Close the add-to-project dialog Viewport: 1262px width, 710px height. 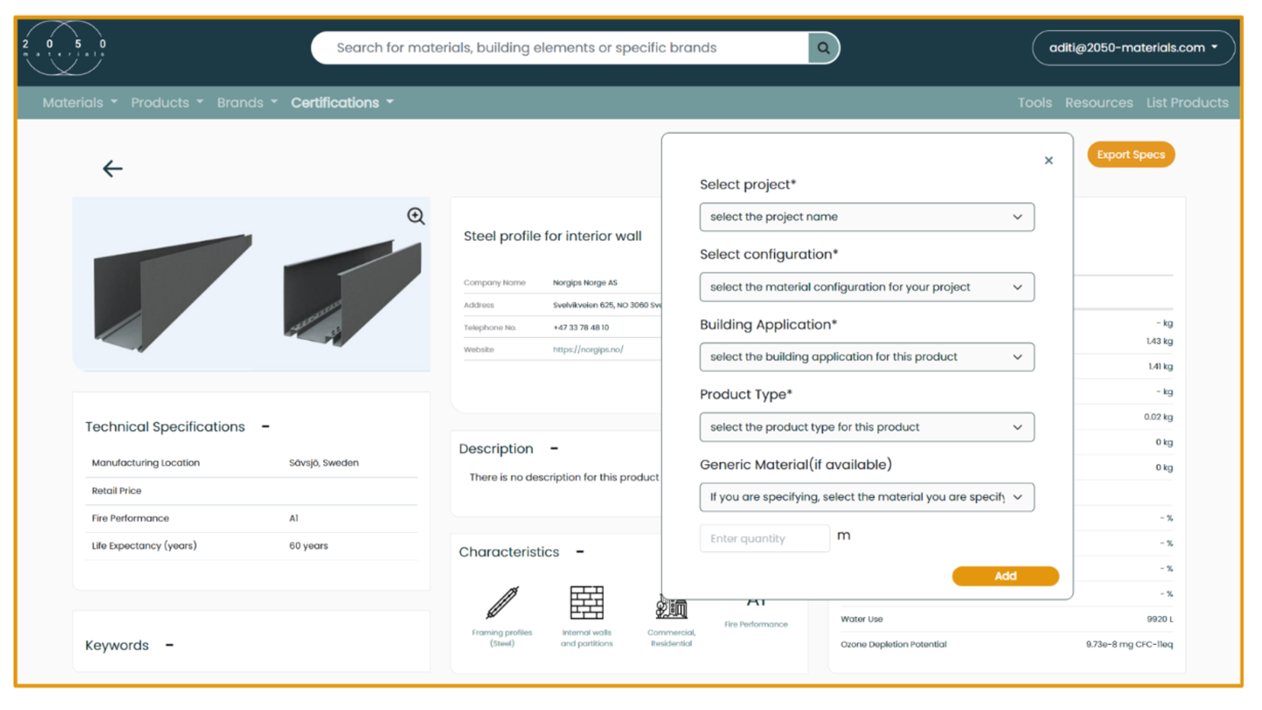coord(1048,161)
